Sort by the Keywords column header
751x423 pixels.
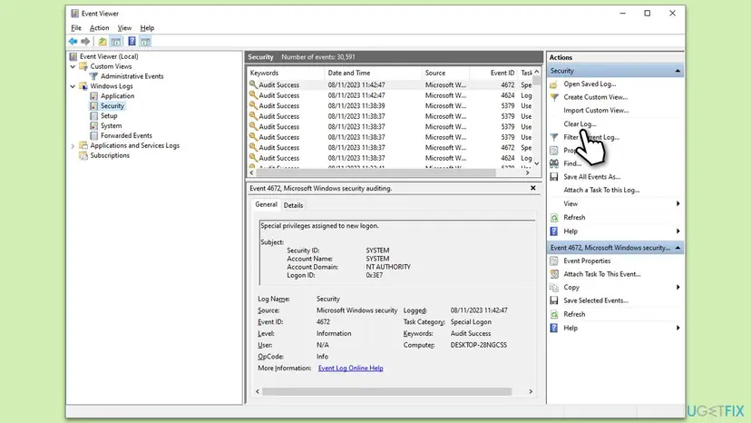tap(286, 73)
